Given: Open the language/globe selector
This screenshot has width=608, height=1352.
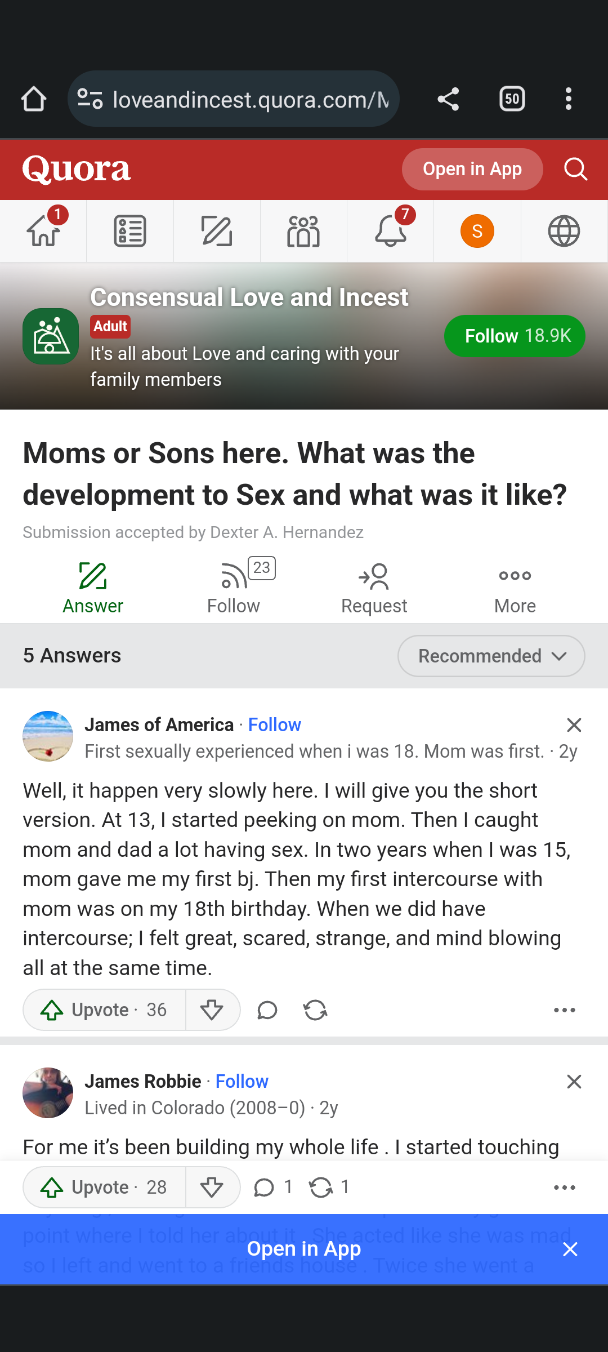Looking at the screenshot, I should coord(564,230).
